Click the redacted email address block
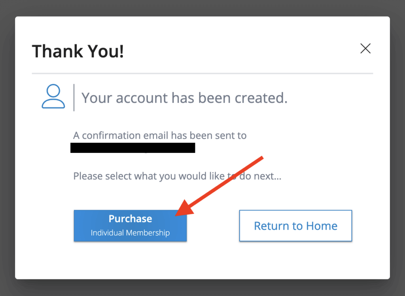 (x=132, y=147)
